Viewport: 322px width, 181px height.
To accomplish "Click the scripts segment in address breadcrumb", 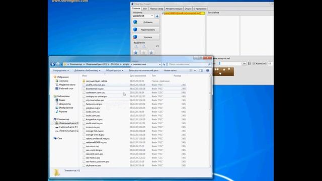I will (x=126, y=64).
